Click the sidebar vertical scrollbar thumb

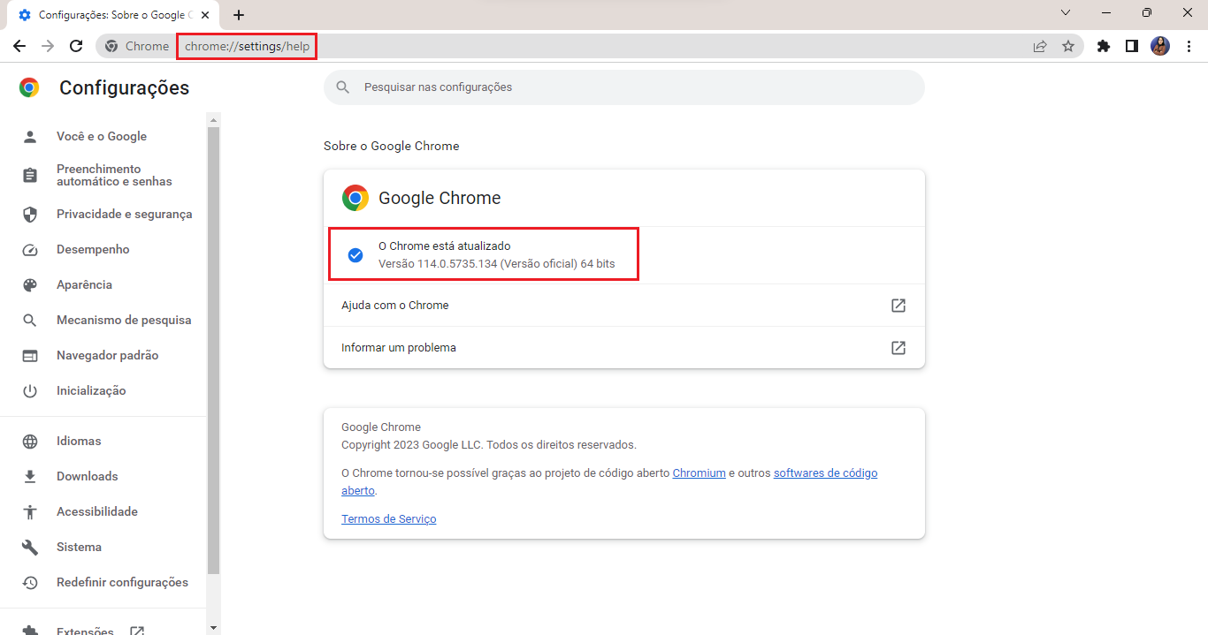coord(213,351)
